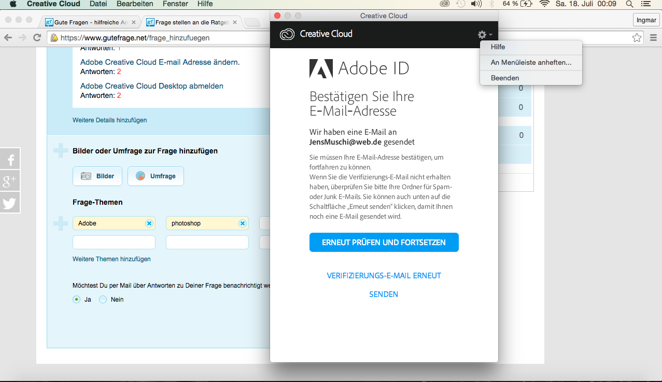
Task: Click the Bilder button with camera icon
Action: pos(97,176)
